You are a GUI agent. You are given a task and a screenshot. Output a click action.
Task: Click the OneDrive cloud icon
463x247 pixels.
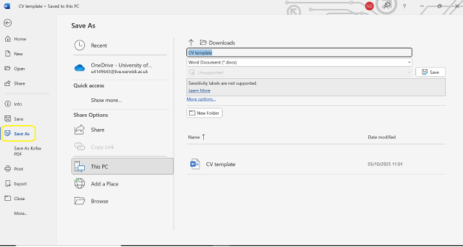(x=80, y=68)
